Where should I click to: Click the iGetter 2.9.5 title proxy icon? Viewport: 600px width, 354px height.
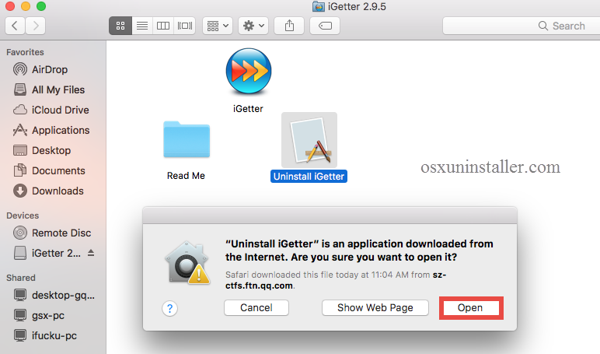pos(318,6)
